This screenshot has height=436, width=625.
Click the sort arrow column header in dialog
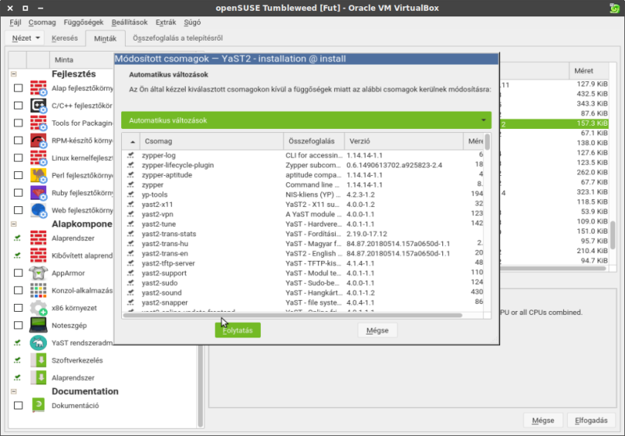[130, 141]
